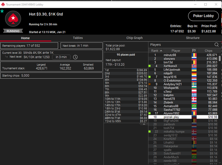Viewport: 222px width, 165px height.
Task: Switch to the Tables tab
Action: [x=78, y=38]
